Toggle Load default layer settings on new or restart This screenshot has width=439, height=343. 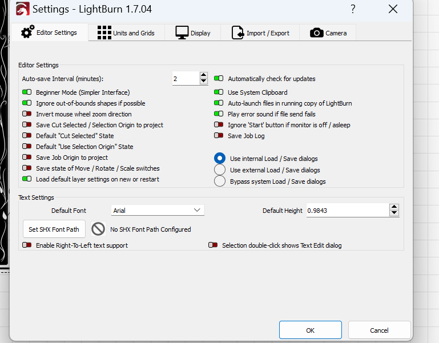(x=27, y=179)
